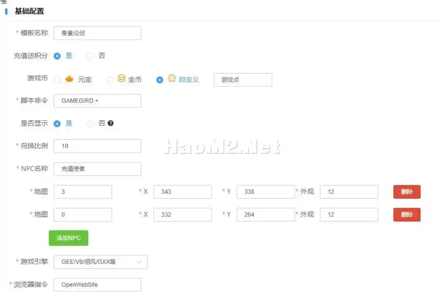
Task: Click the 自定义 currency text label
Action: tap(189, 80)
